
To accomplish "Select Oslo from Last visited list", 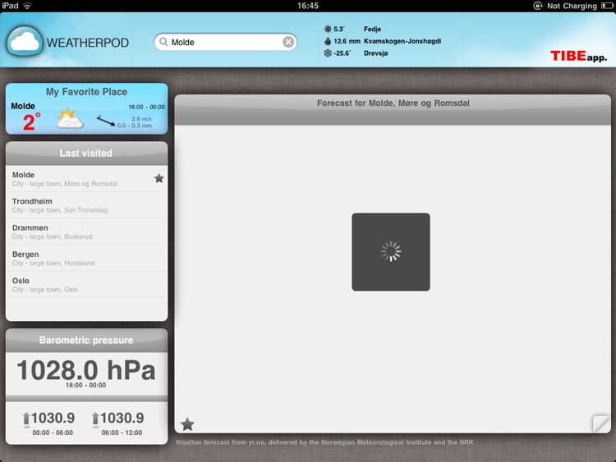I will (x=86, y=285).
